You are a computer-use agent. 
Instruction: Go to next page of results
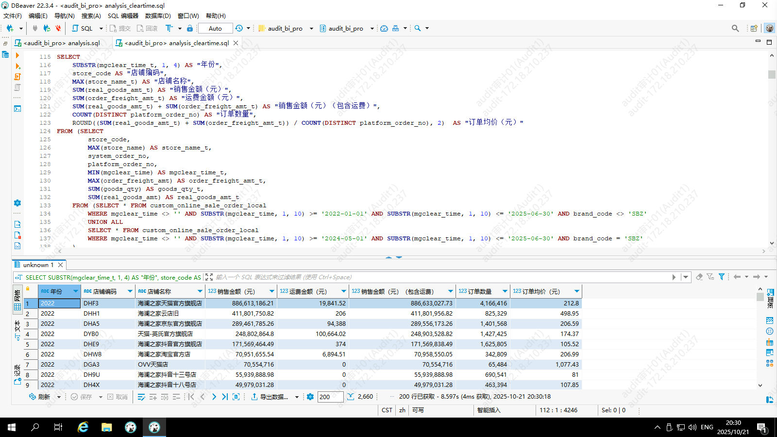click(214, 397)
